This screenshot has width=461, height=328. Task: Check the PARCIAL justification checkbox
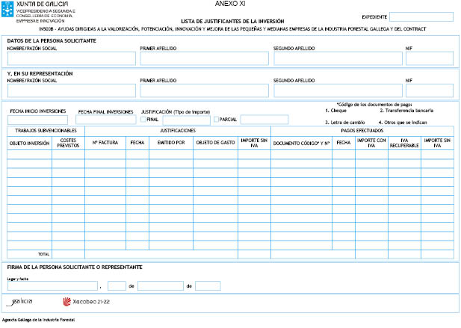pos(216,120)
